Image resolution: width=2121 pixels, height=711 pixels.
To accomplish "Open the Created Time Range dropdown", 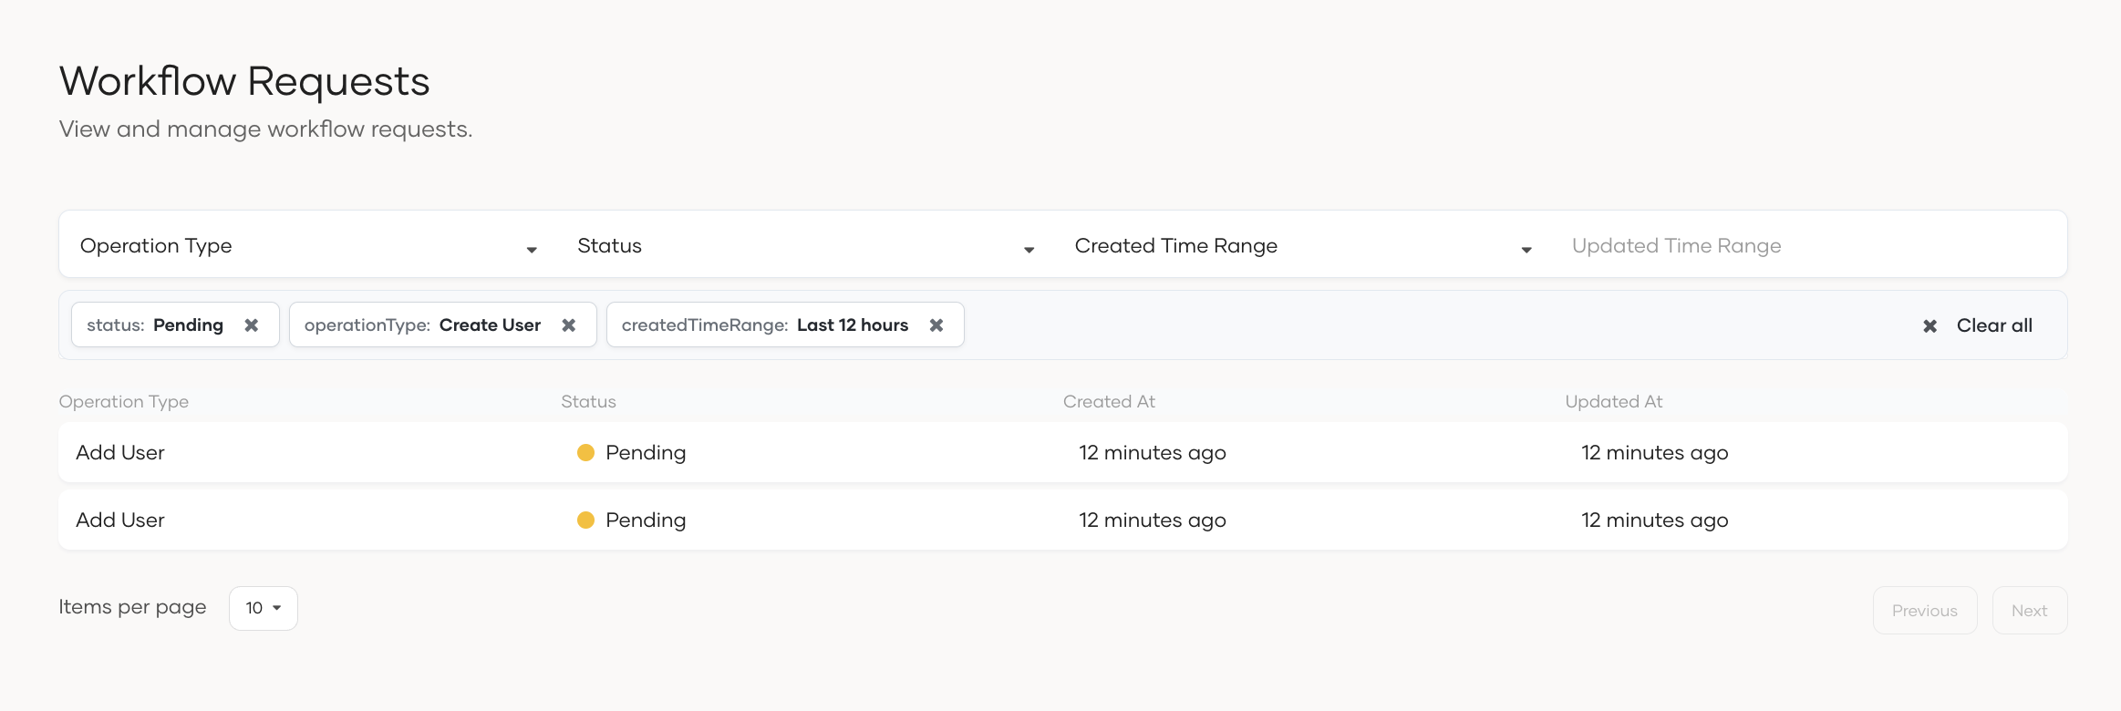I will coord(1303,245).
